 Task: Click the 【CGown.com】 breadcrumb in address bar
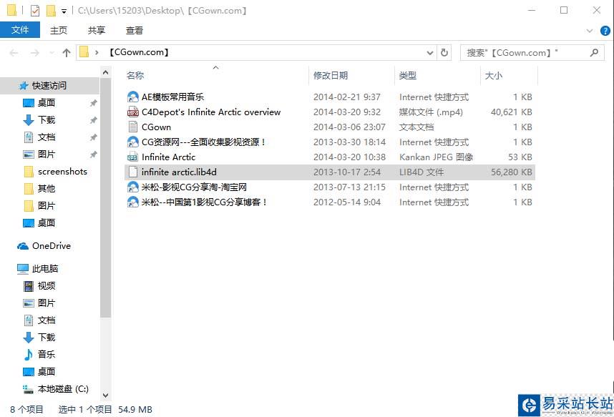coord(139,52)
